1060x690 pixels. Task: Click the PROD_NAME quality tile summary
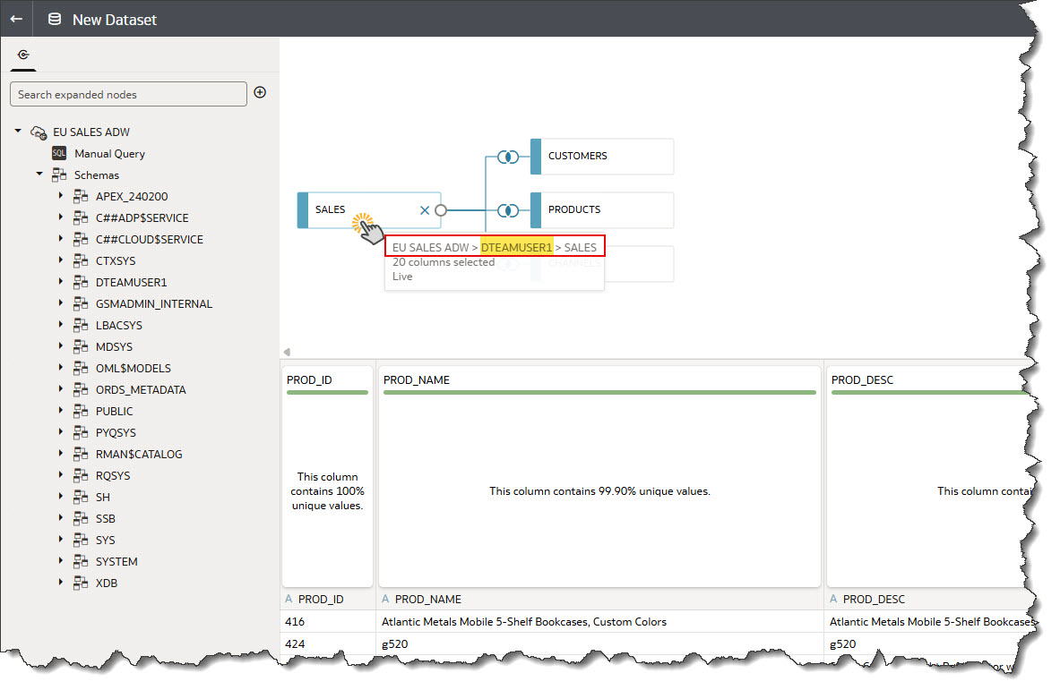tap(599, 491)
